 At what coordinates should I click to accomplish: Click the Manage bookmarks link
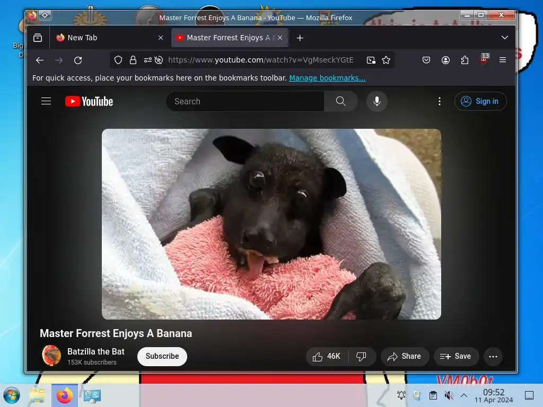coord(327,78)
